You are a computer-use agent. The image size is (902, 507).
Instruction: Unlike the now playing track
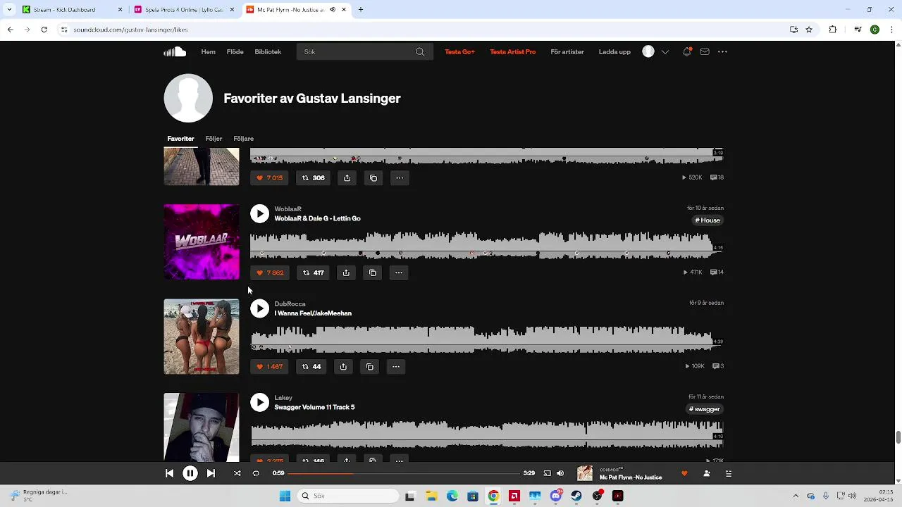point(684,473)
